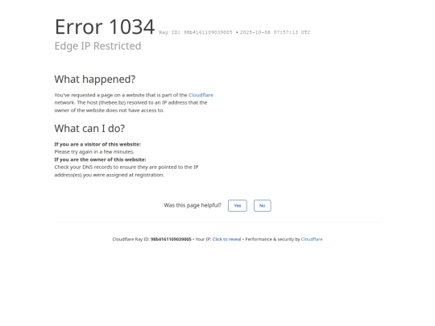Click 'Check your DNS records' instruction text

tap(126, 171)
